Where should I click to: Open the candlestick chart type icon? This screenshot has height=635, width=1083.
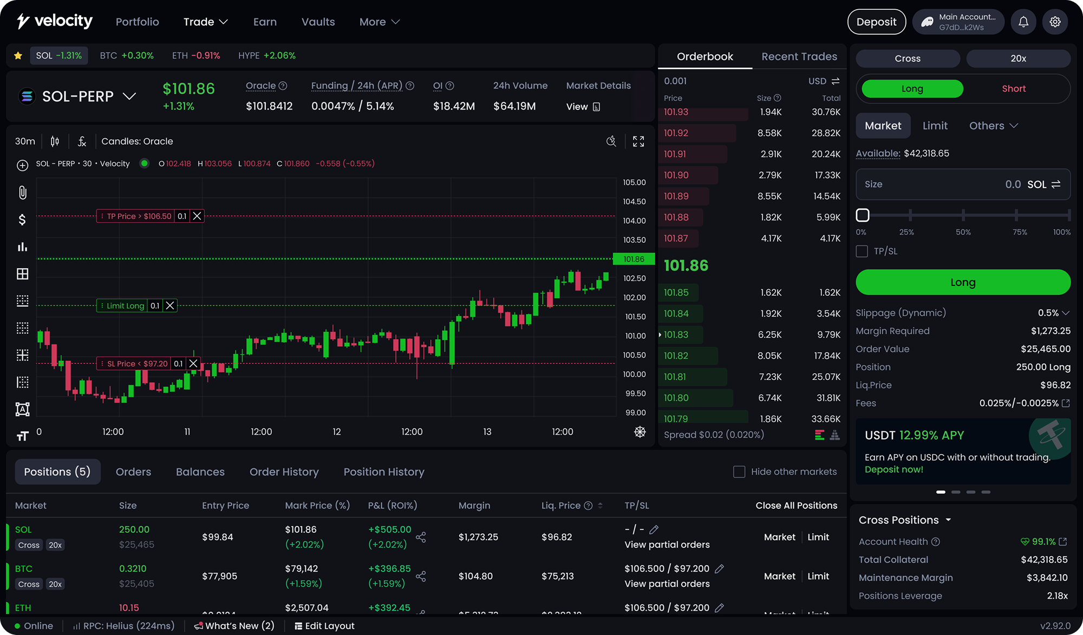[x=55, y=141]
